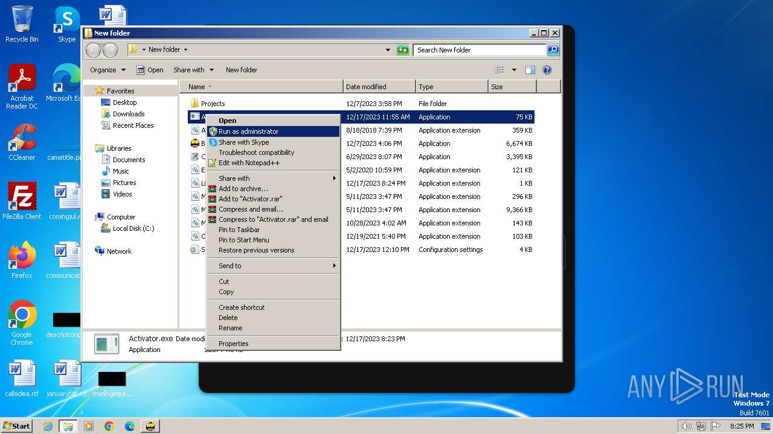Click the search magnifier icon
773x434 pixels.
click(553, 50)
